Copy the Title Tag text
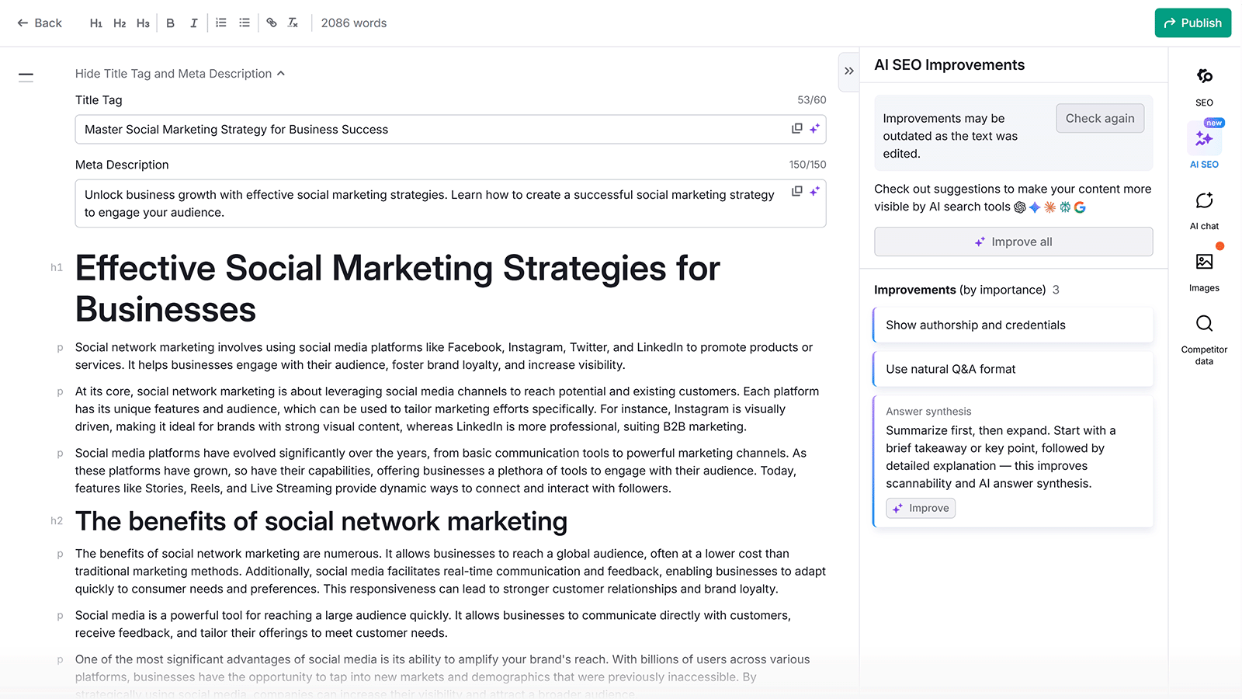The height and width of the screenshot is (699, 1242). pos(796,129)
